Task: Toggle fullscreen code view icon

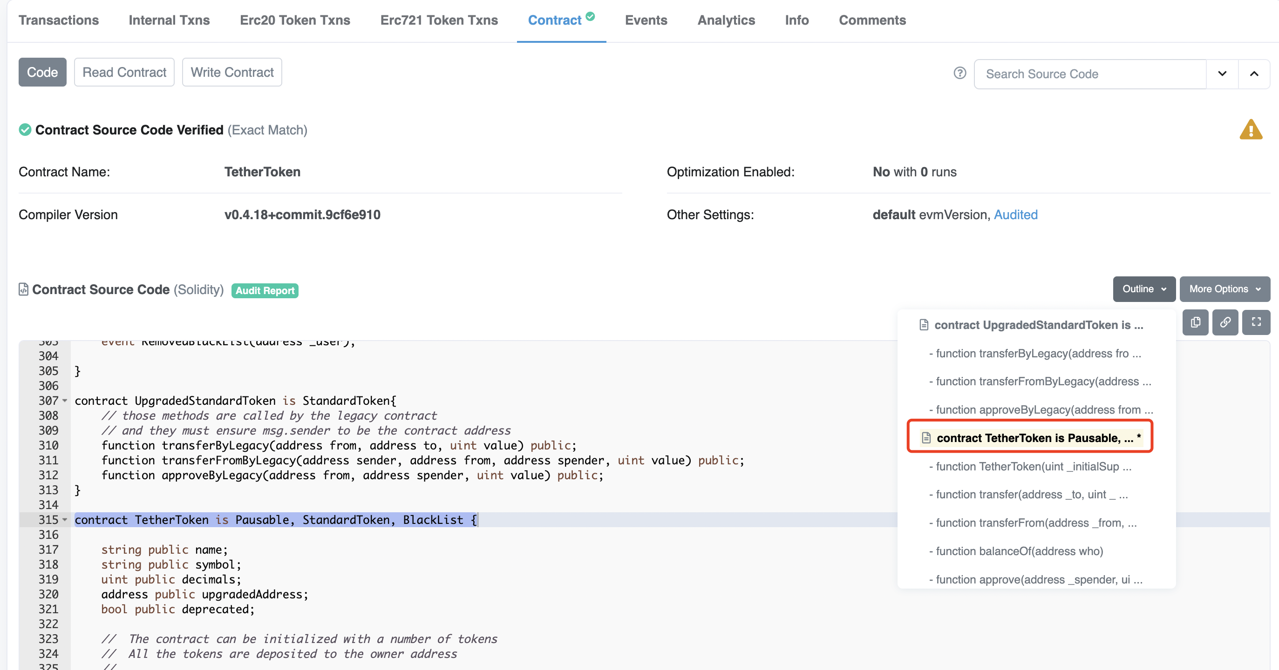Action: (1256, 322)
